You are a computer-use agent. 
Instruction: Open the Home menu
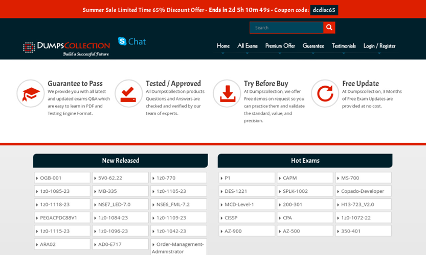point(223,46)
